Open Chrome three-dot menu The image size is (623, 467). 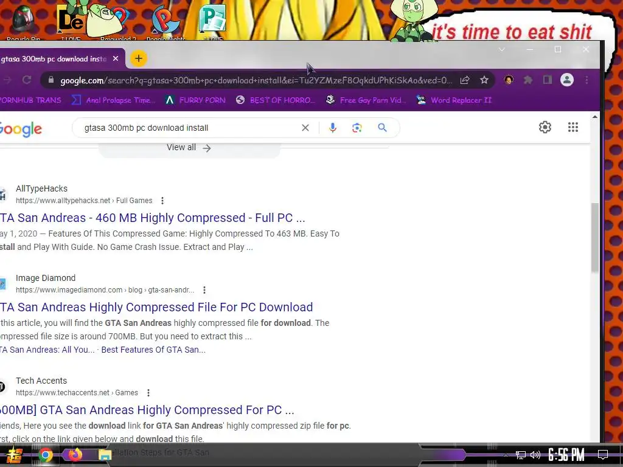pyautogui.click(x=587, y=80)
